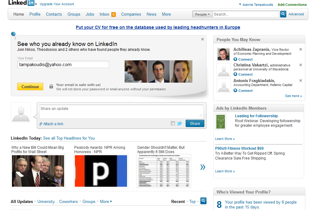The height and width of the screenshot is (210, 309).
Task: Open the Leading for Followership ad title
Action: [257, 116]
